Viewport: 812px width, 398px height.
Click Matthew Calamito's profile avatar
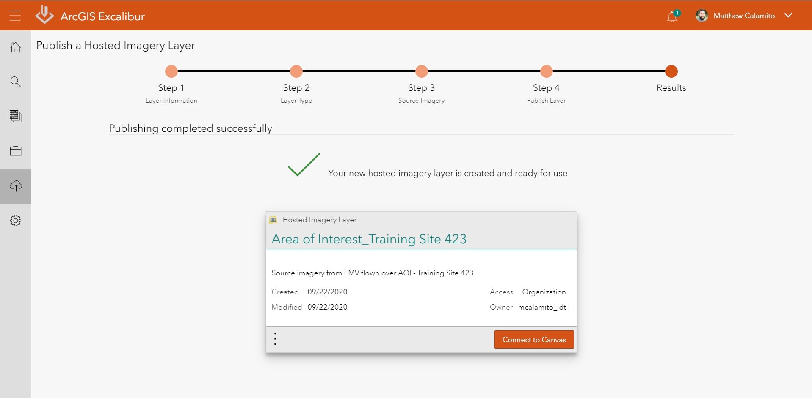[702, 16]
